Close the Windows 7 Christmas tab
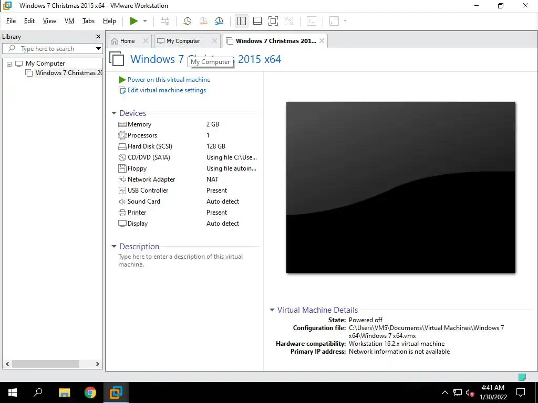The height and width of the screenshot is (403, 538). [x=322, y=41]
